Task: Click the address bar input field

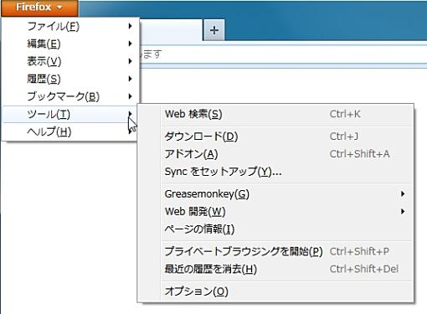Action: point(283,54)
